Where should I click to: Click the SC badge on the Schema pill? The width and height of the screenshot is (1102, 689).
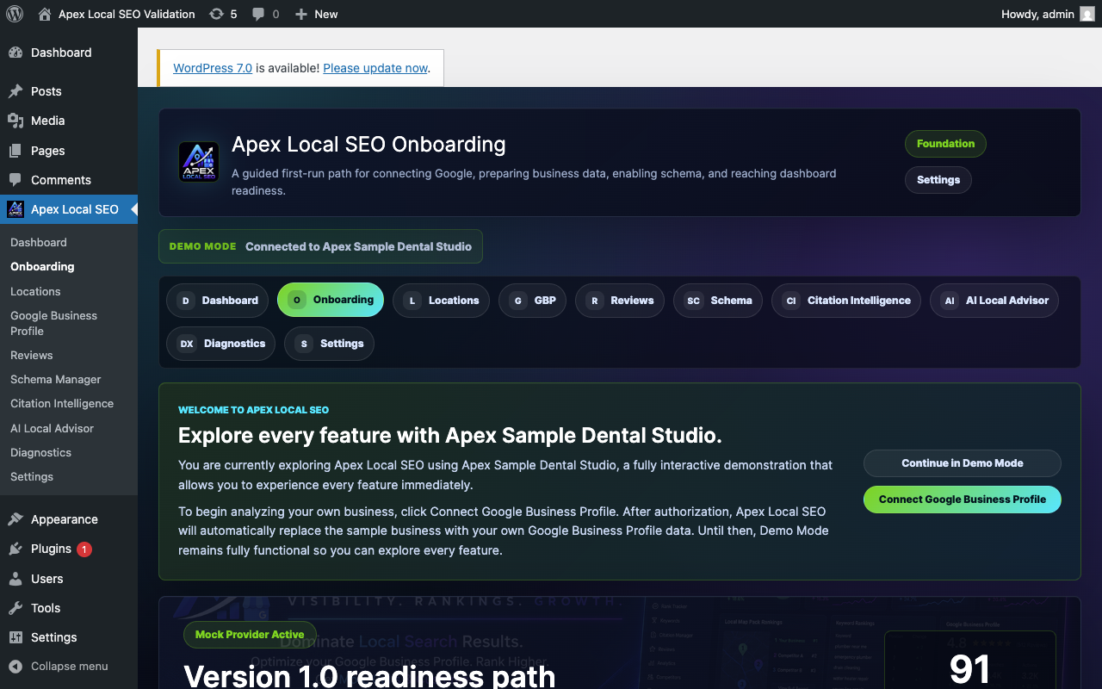[693, 301]
